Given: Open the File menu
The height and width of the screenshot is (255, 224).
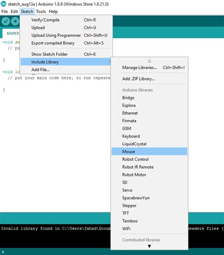Looking at the screenshot, I should [x=5, y=11].
